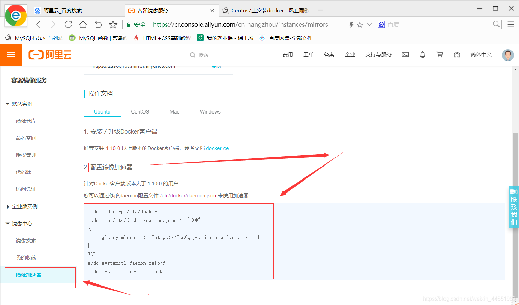Select the Ubuntu documentation tab

102,112
